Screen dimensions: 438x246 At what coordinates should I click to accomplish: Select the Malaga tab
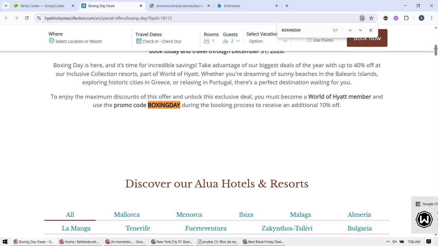coord(300,215)
